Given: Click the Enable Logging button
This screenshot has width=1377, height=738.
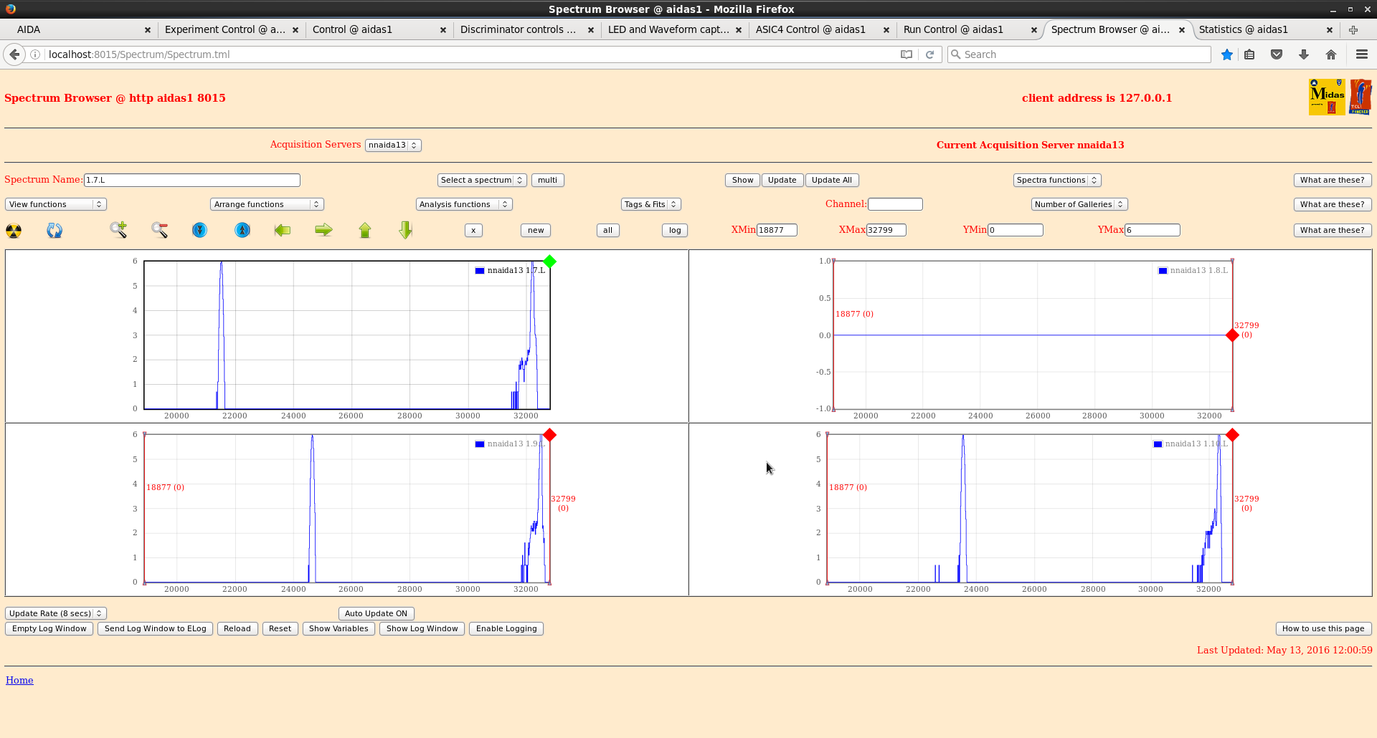Looking at the screenshot, I should 506,629.
